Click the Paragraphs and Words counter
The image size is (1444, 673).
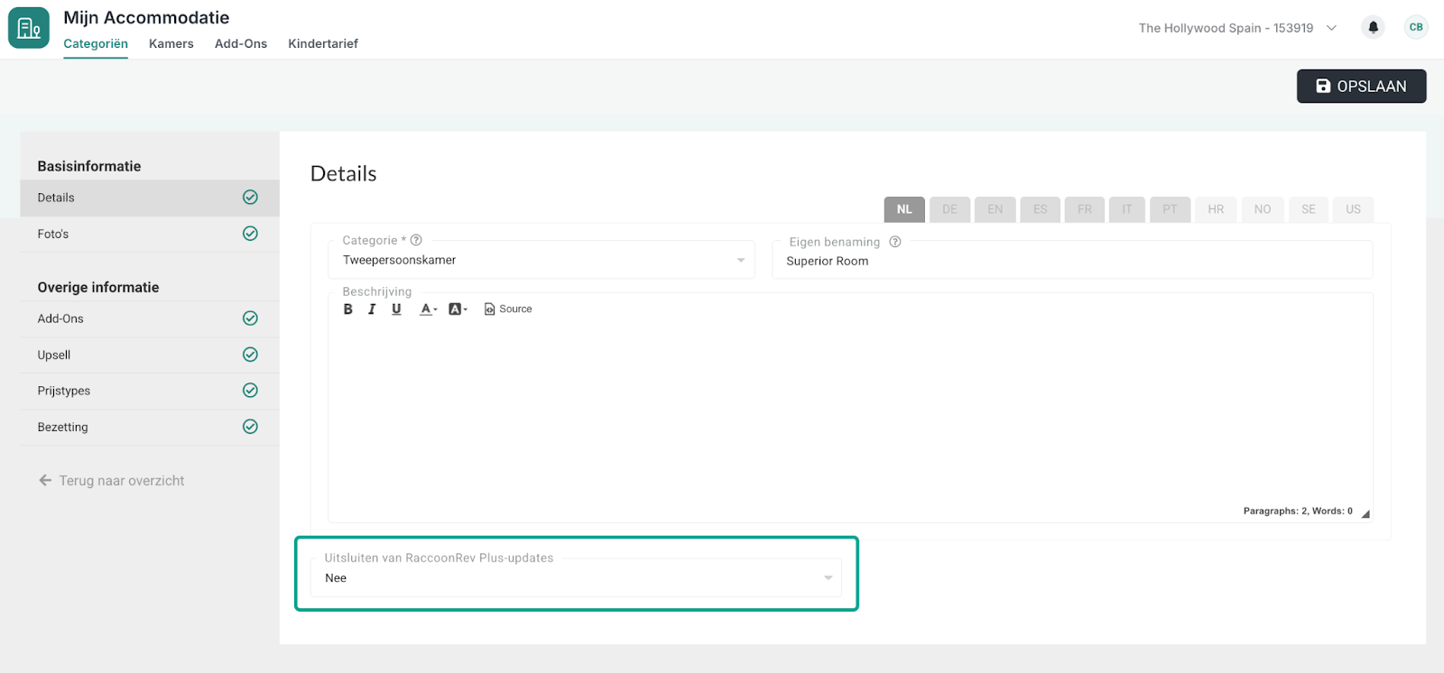coord(1298,511)
